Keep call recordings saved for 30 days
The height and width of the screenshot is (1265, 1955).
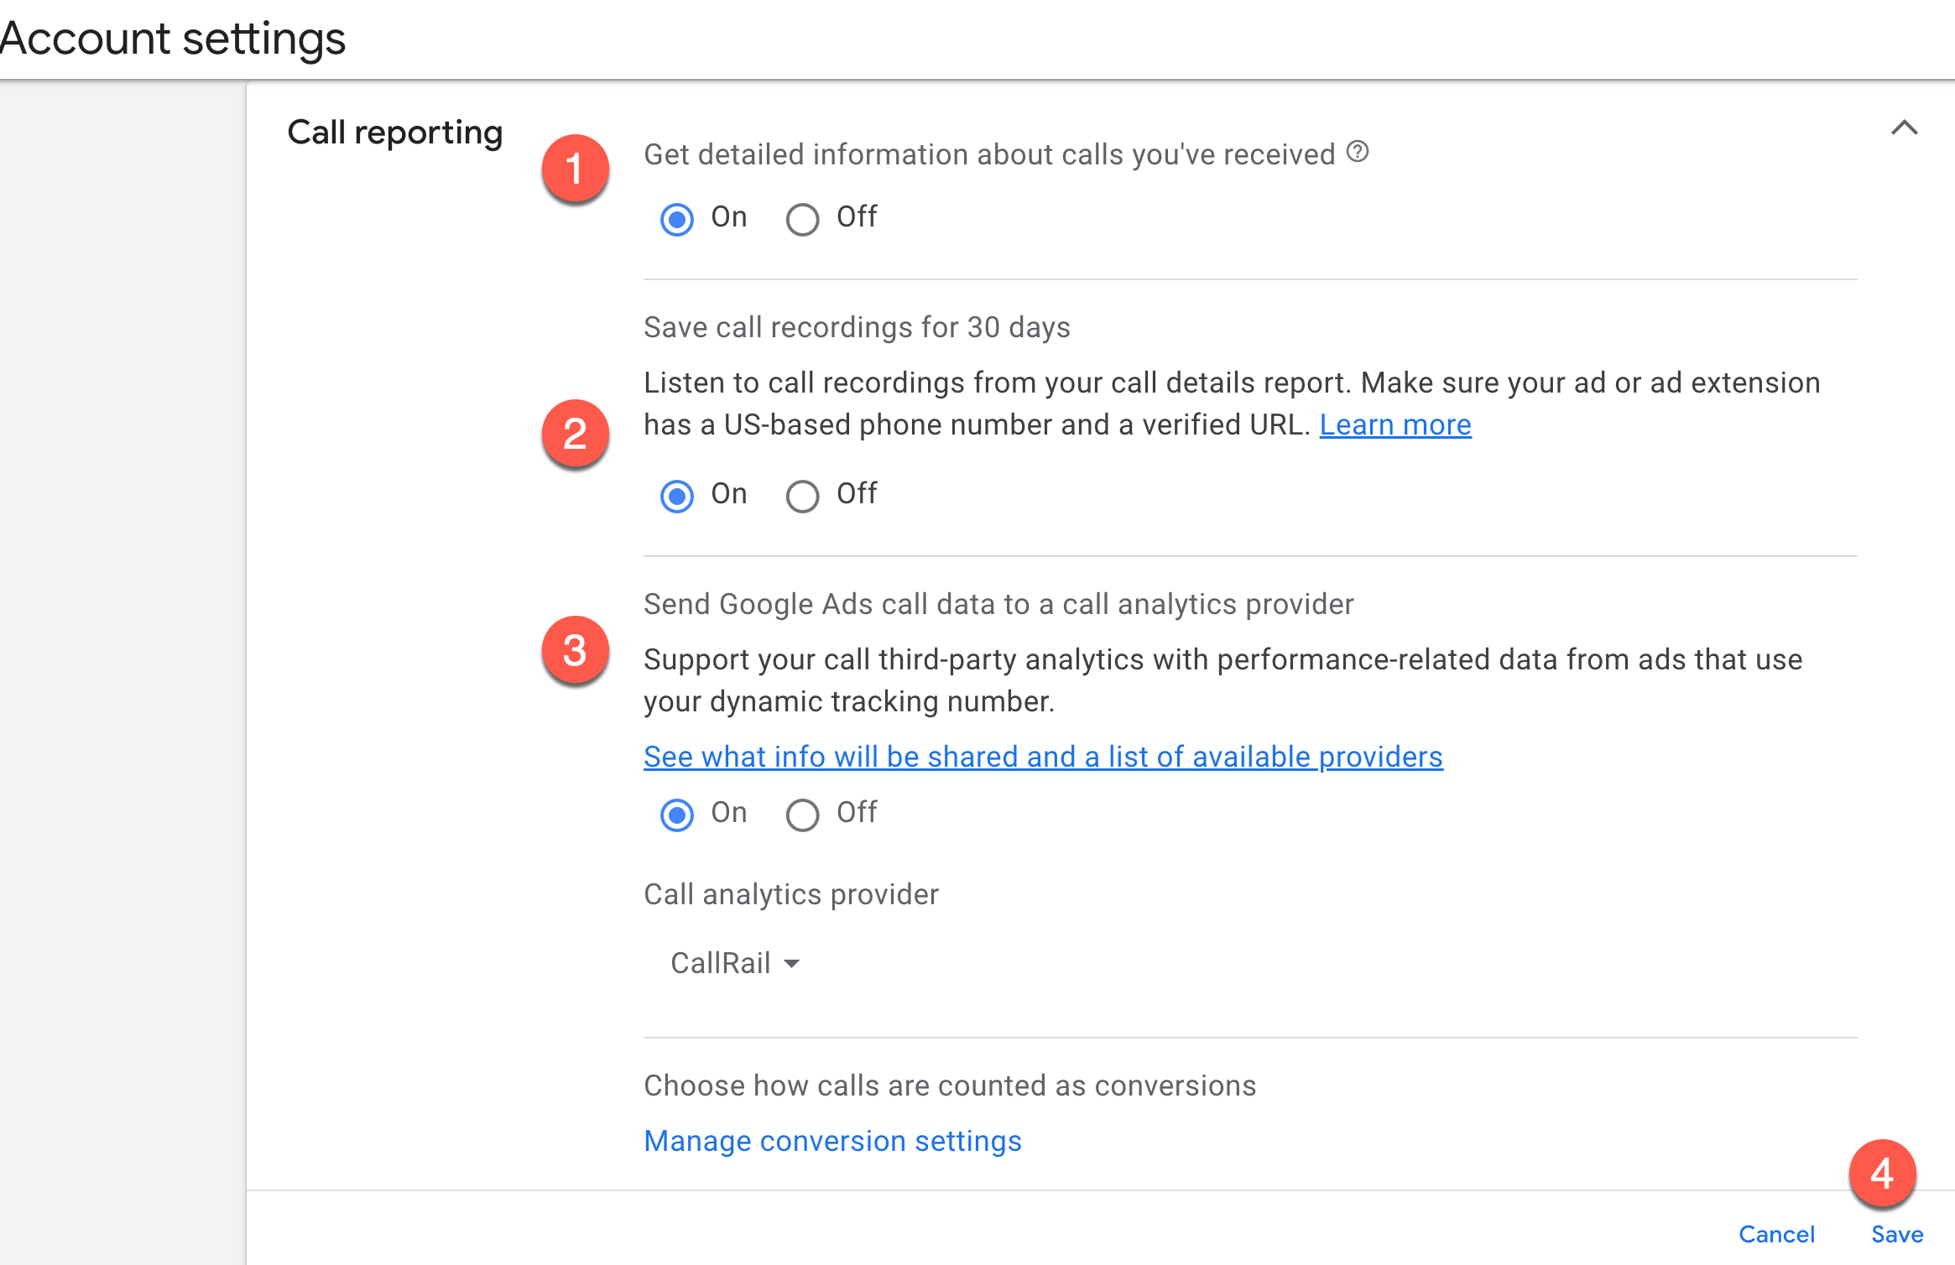pos(675,495)
